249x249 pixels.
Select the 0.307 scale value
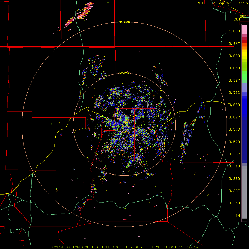click(234, 191)
